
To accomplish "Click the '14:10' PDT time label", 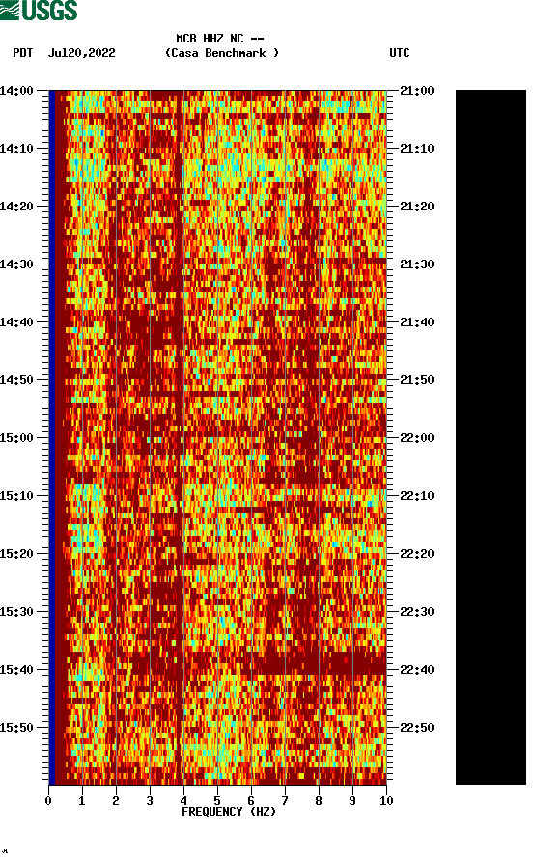I will click(x=17, y=149).
